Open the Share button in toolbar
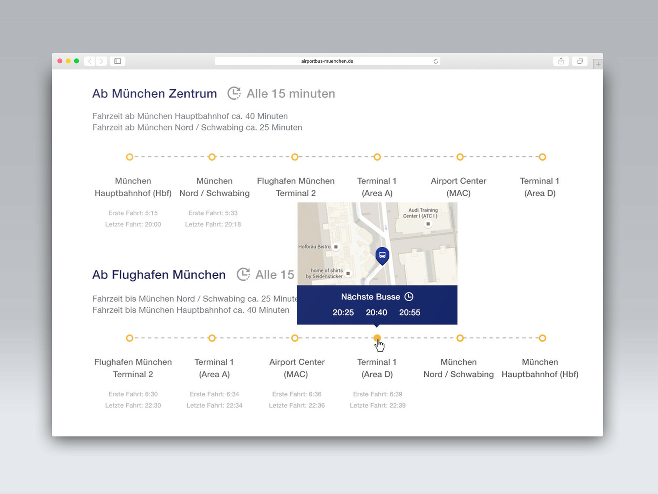658x494 pixels. pyautogui.click(x=561, y=61)
